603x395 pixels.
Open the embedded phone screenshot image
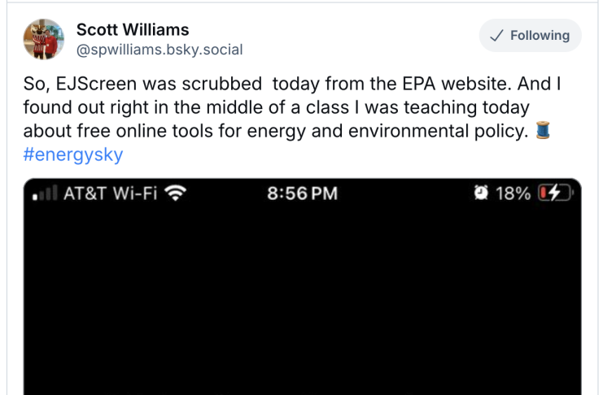click(x=302, y=301)
